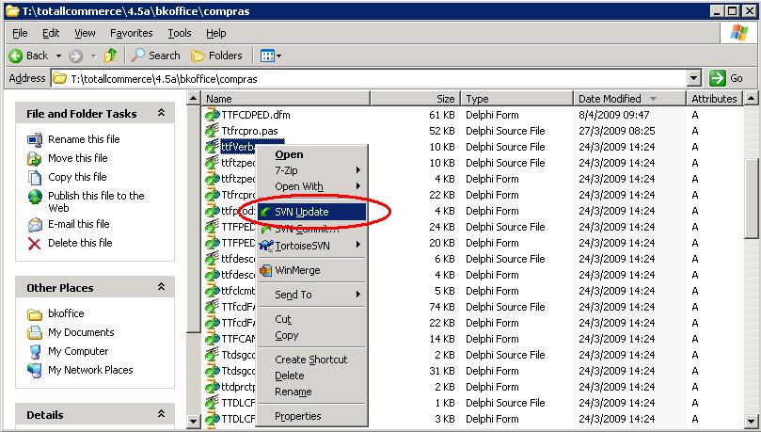Click the Forward arrow icon

tap(75, 56)
